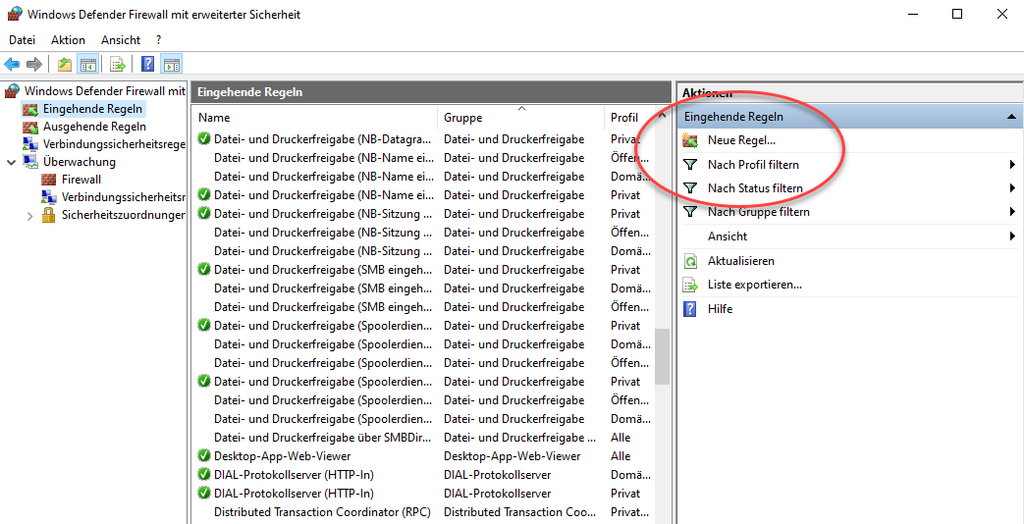Click the Eingehende Regeln tree icon
Viewport: 1024px width, 524px height.
pyautogui.click(x=30, y=108)
